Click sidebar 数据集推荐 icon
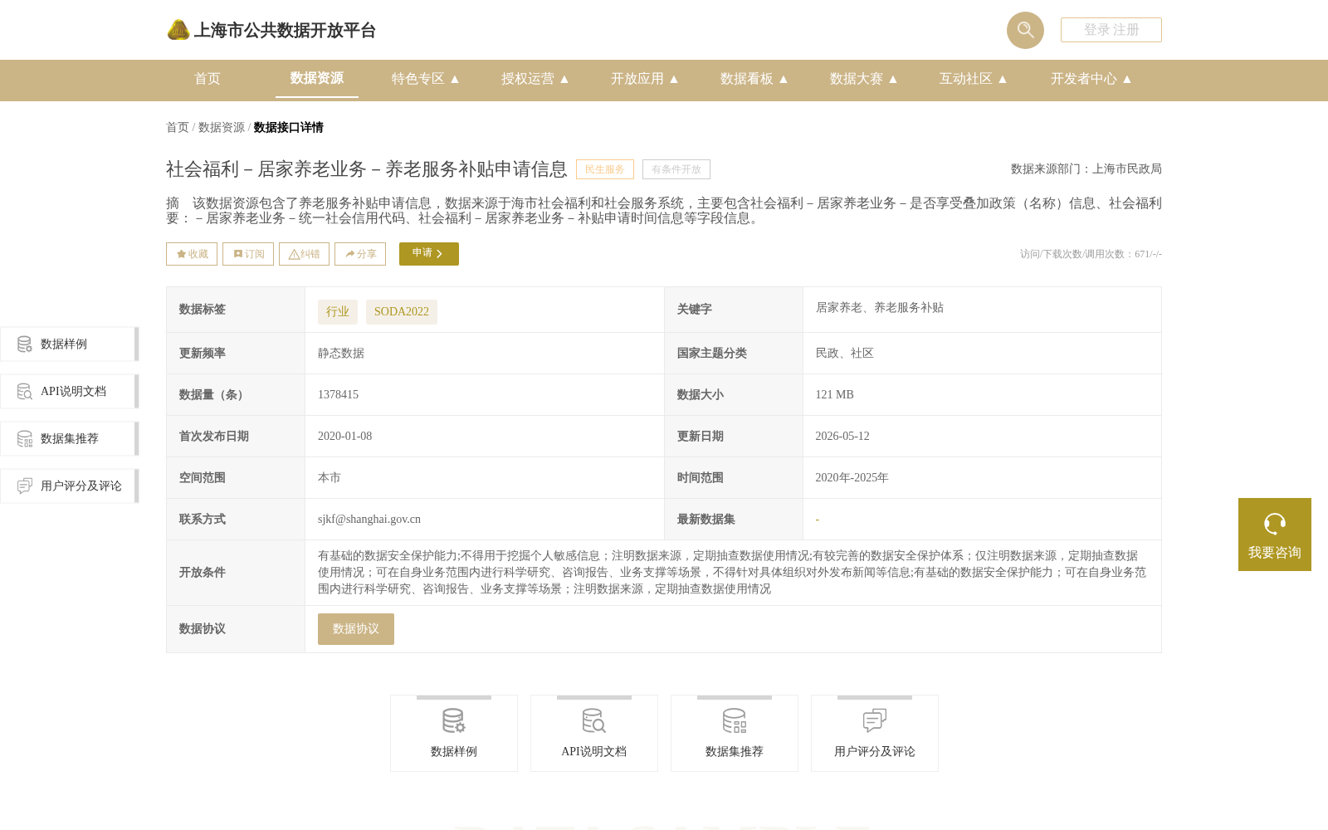Image resolution: width=1328 pixels, height=830 pixels. point(25,438)
